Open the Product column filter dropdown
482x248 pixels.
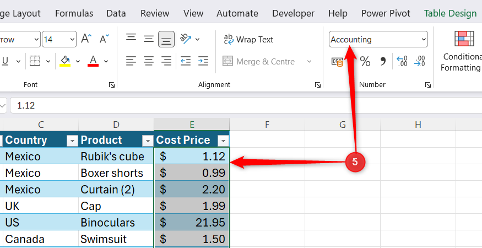point(148,141)
